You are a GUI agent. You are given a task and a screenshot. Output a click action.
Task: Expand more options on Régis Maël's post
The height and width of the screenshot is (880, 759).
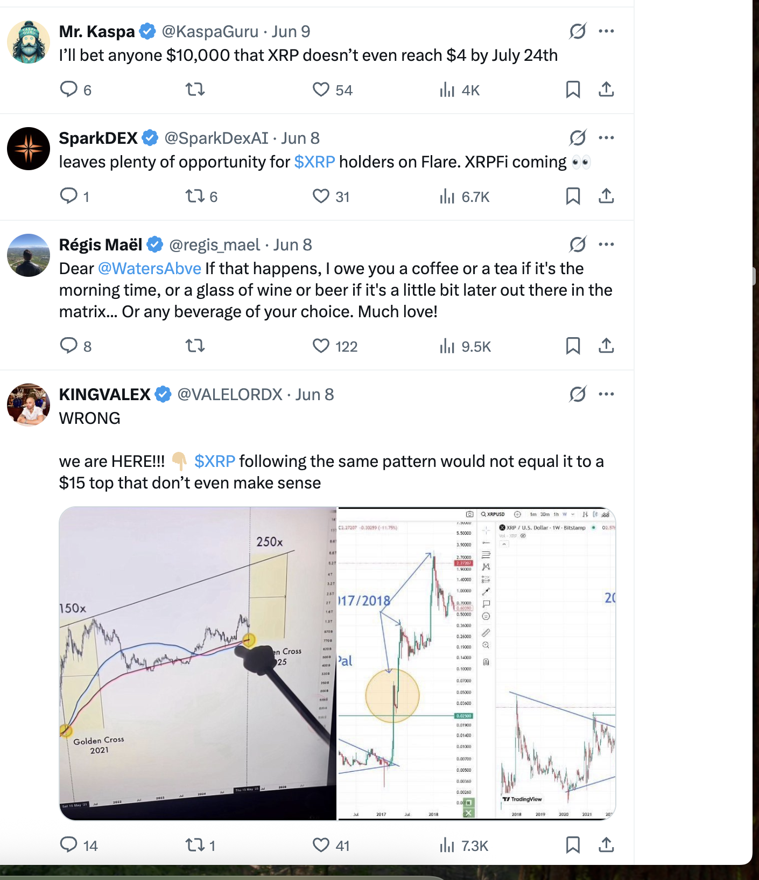click(x=606, y=245)
